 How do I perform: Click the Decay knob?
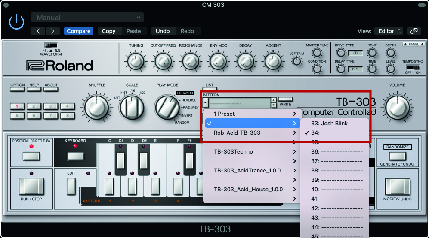click(246, 61)
